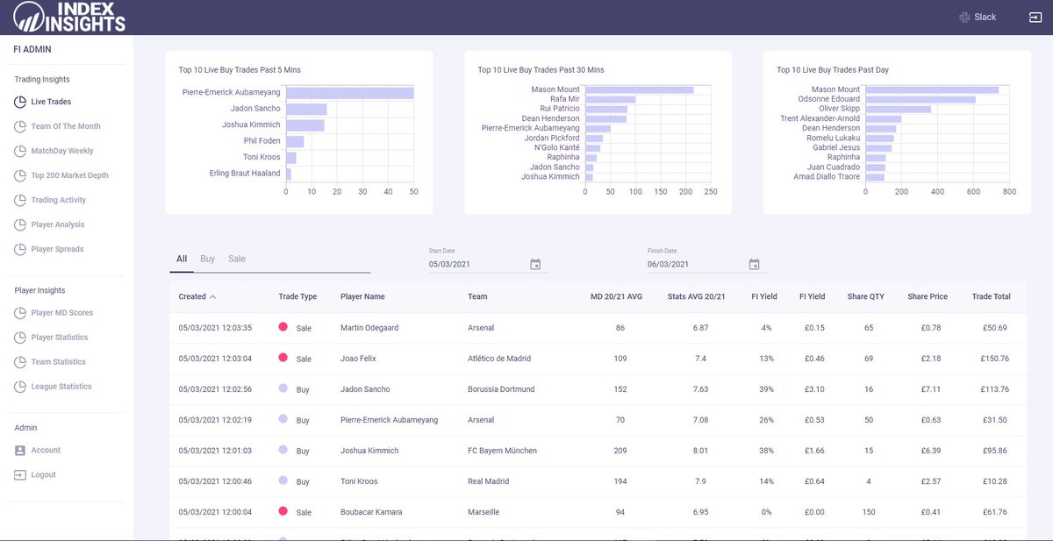Image resolution: width=1053 pixels, height=541 pixels.
Task: Open the Account settings icon
Action: (x=21, y=450)
